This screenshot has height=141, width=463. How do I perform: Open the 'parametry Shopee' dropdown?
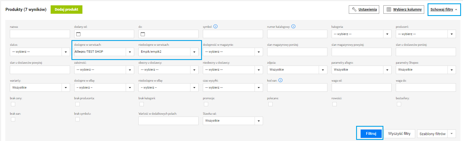tap(451, 70)
